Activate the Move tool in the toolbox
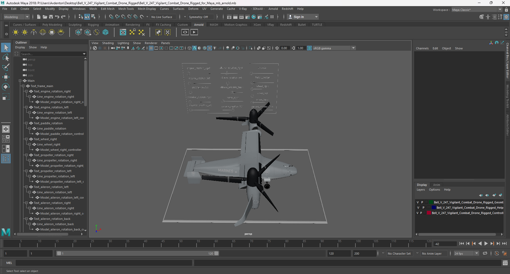Image resolution: width=510 pixels, height=274 pixels. point(6,77)
